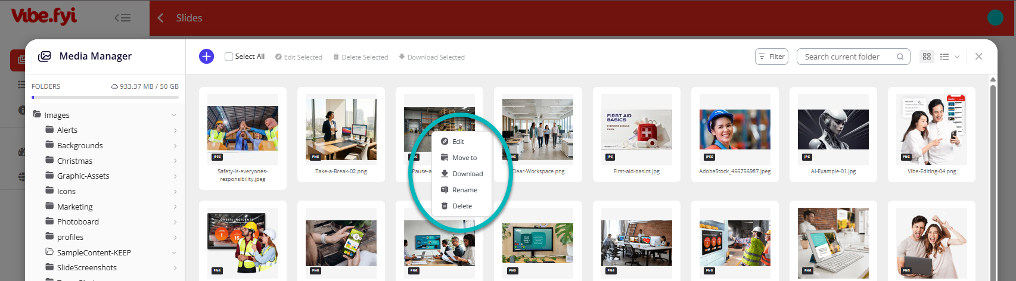The image size is (1016, 281).
Task: Click the search magnifier icon
Action: pos(900,57)
